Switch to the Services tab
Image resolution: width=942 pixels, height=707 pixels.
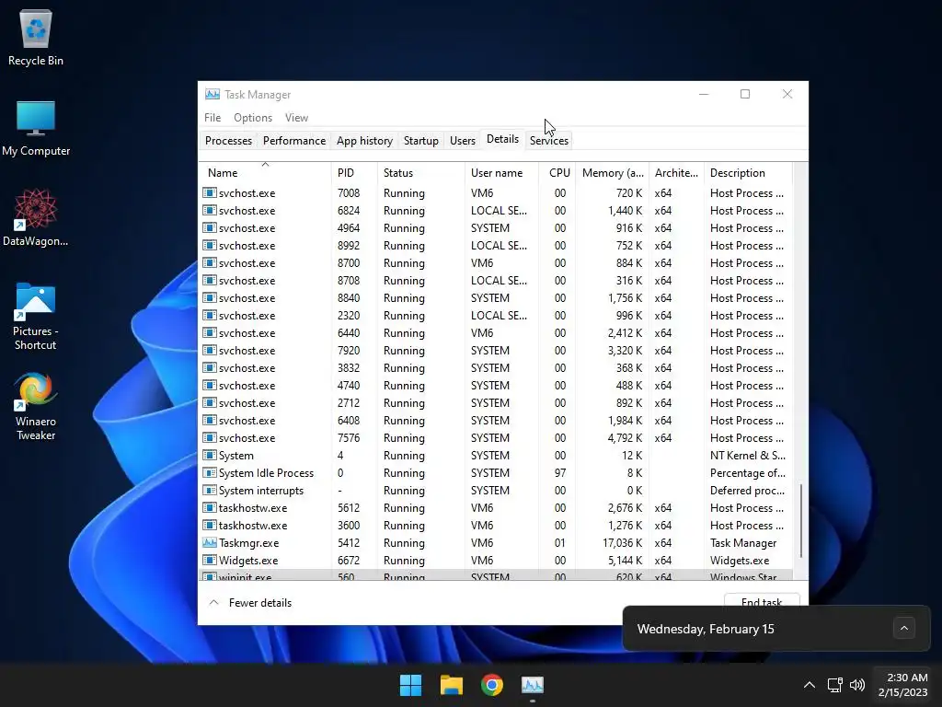coord(549,141)
